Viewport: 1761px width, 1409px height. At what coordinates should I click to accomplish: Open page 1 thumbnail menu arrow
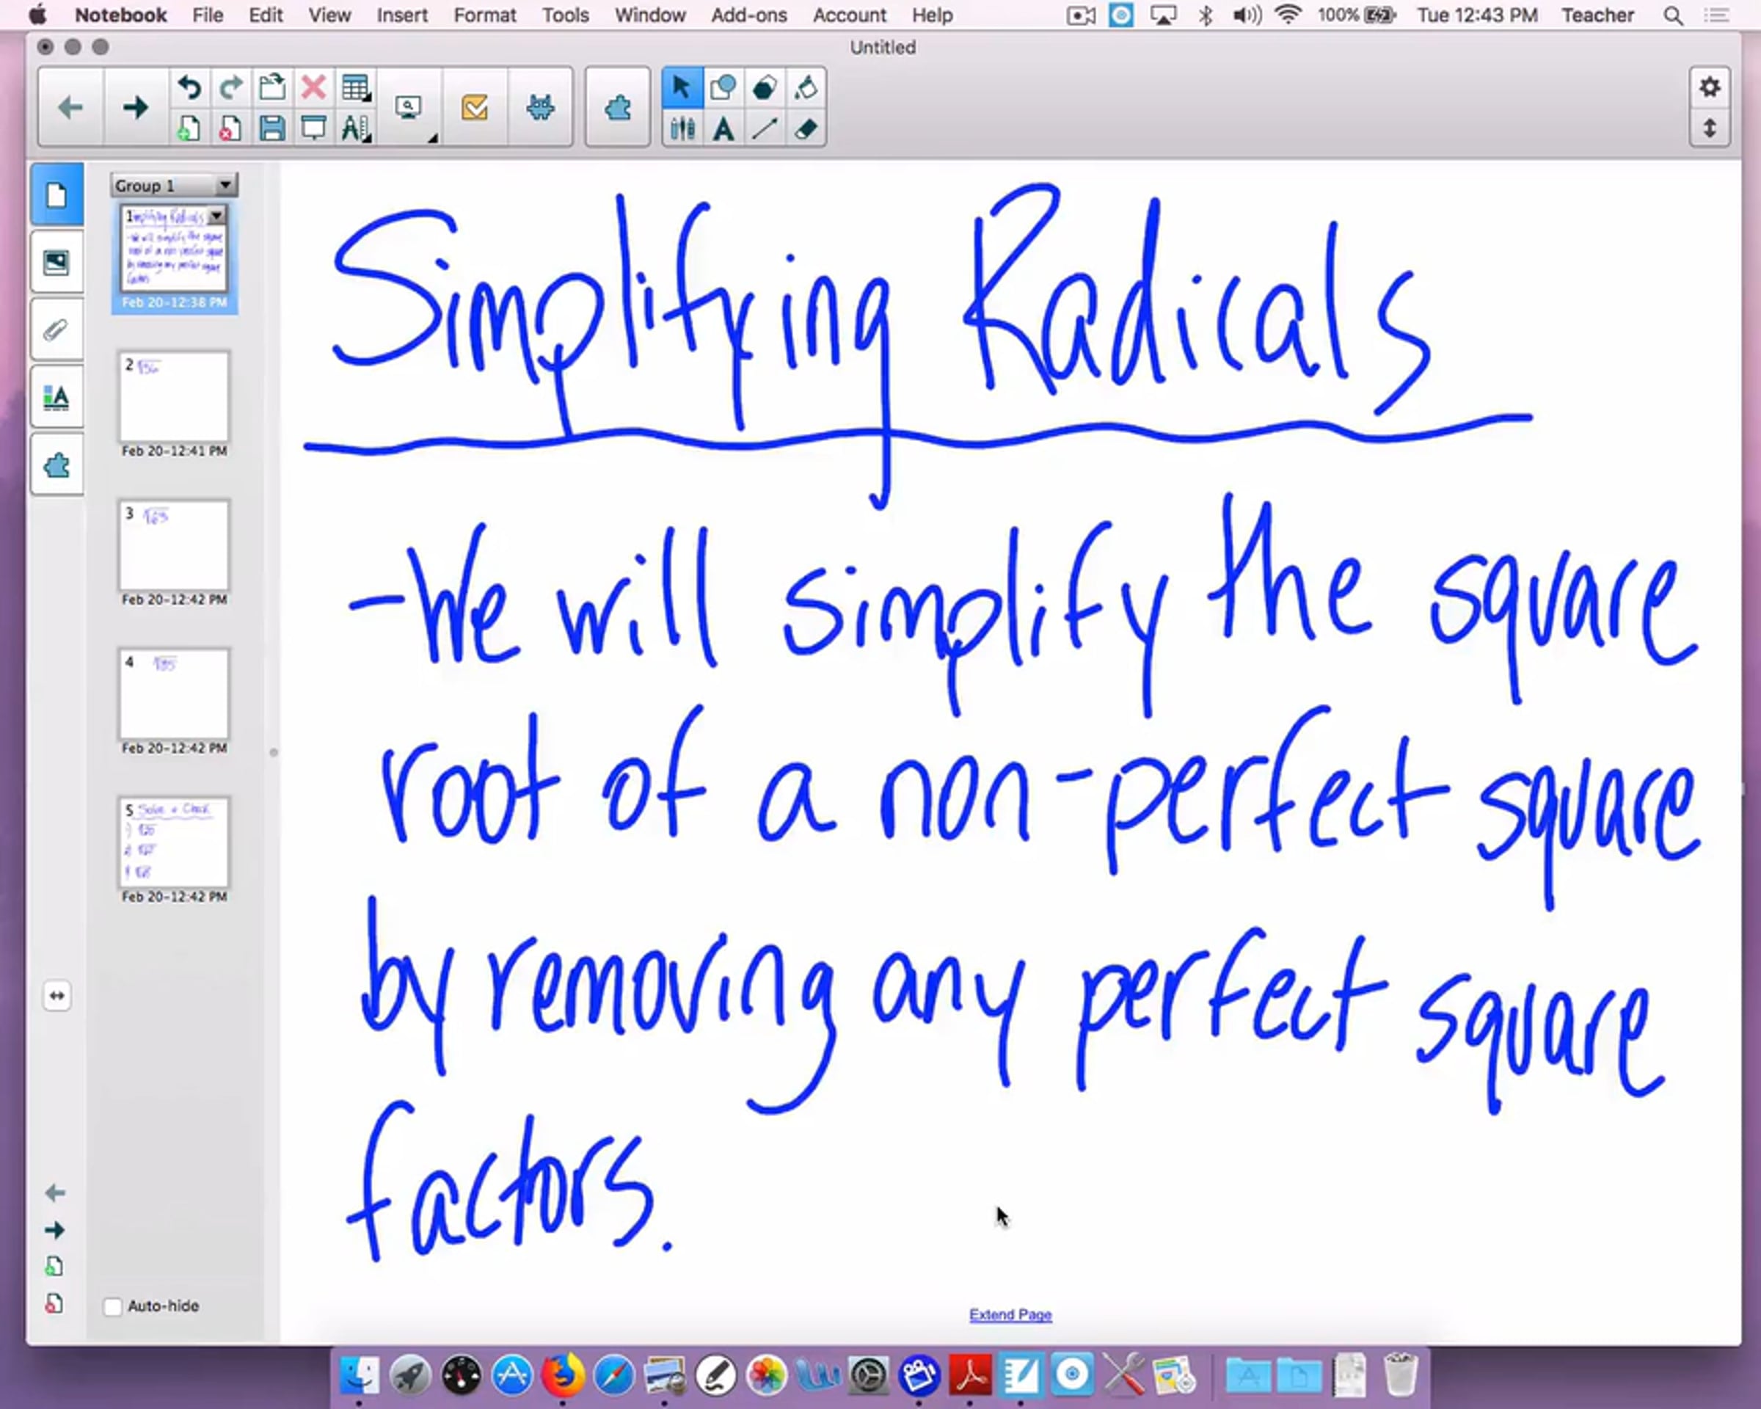pyautogui.click(x=216, y=216)
